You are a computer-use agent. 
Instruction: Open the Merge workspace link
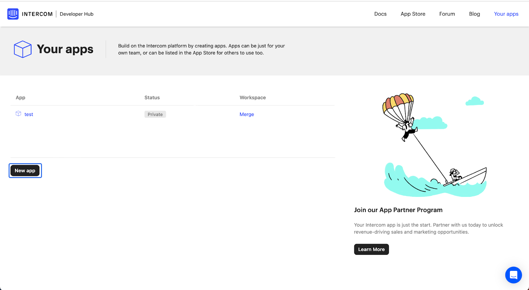coord(247,114)
